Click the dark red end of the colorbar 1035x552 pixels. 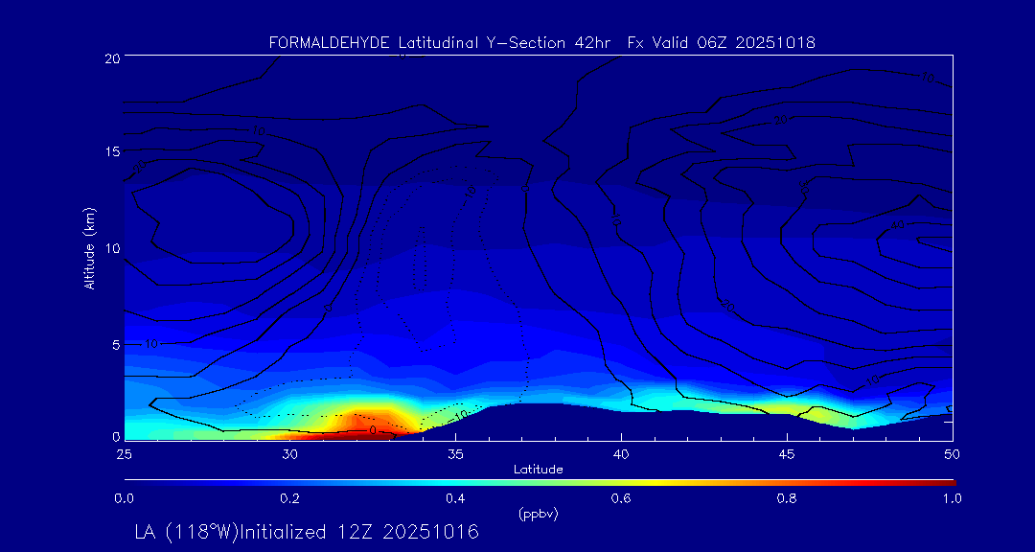pyautogui.click(x=944, y=483)
